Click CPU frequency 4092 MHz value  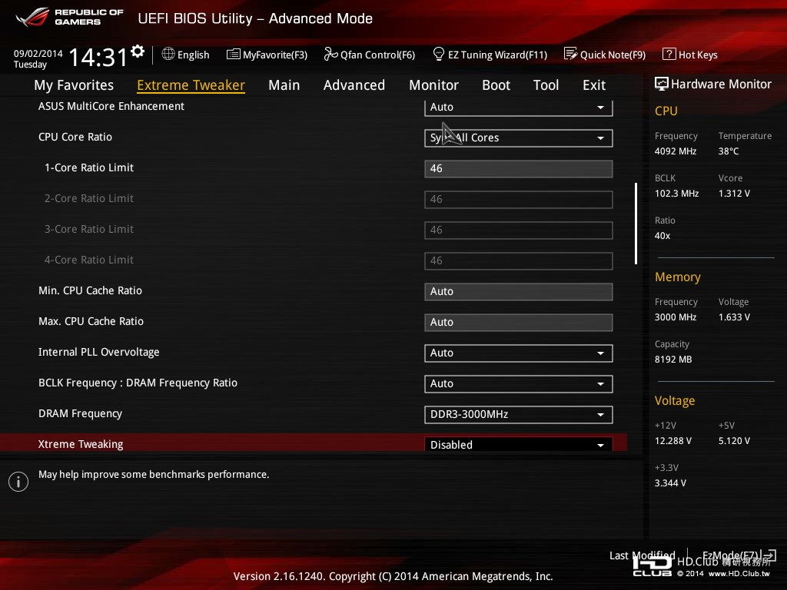(676, 151)
